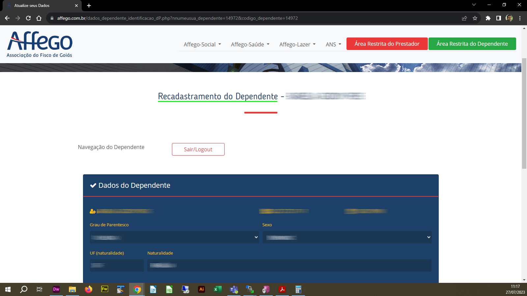Open the Extensions puzzle-piece icon
This screenshot has width=527, height=296.
488,18
